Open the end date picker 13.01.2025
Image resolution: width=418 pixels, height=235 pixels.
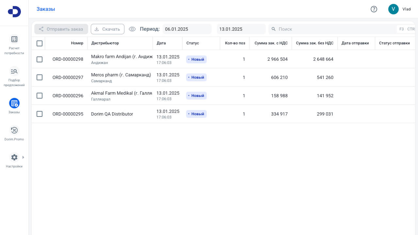[241, 29]
